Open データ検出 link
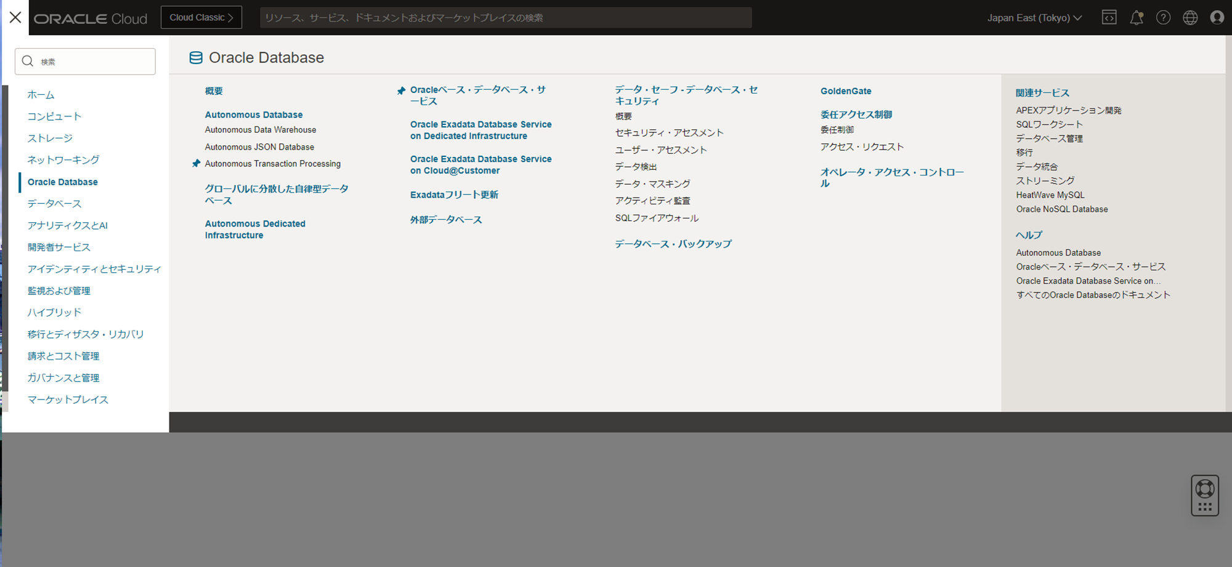 click(x=636, y=167)
